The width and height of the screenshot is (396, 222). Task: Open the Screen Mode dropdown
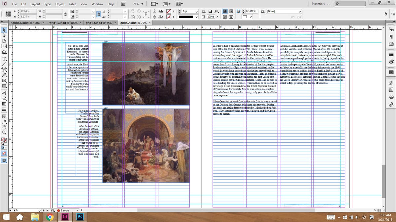point(167,4)
